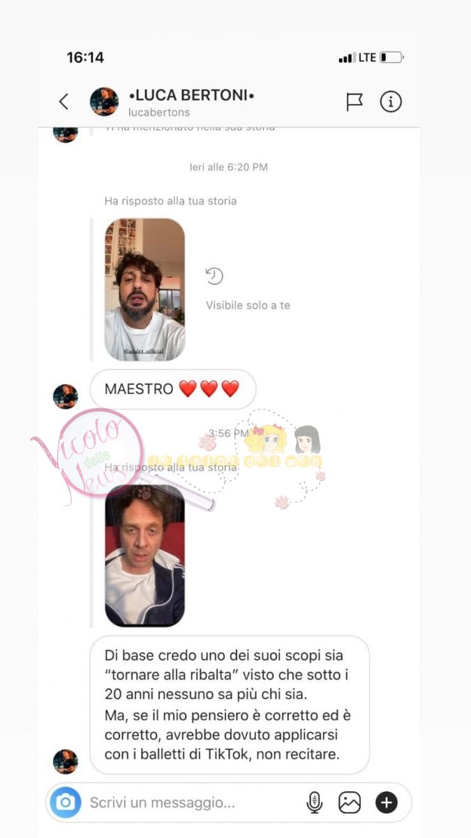Tap the avatar beside the MAESTRO message
The width and height of the screenshot is (471, 838).
66,396
